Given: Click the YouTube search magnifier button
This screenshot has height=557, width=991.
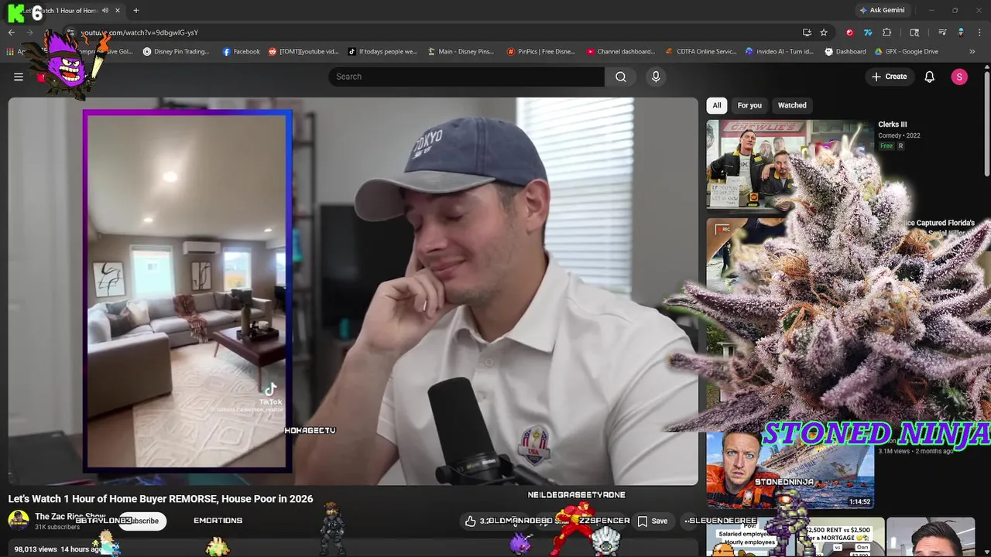Looking at the screenshot, I should pos(621,77).
